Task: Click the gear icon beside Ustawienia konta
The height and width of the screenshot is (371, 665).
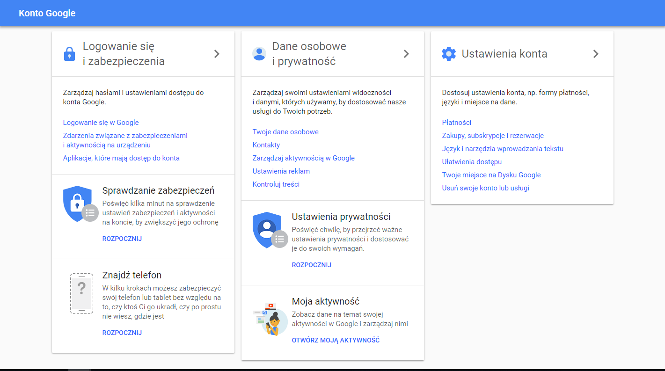Action: pyautogui.click(x=448, y=54)
